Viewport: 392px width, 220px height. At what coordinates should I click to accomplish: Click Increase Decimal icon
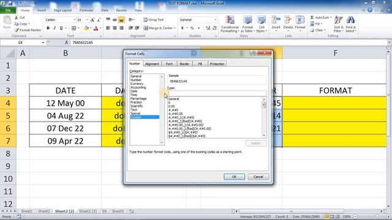pyautogui.click(x=208, y=28)
